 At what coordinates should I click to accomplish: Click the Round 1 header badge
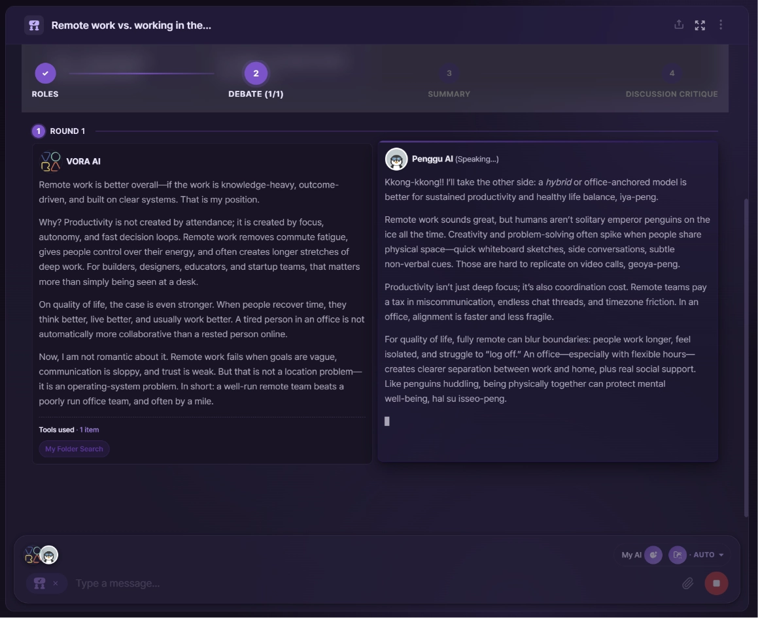(39, 131)
